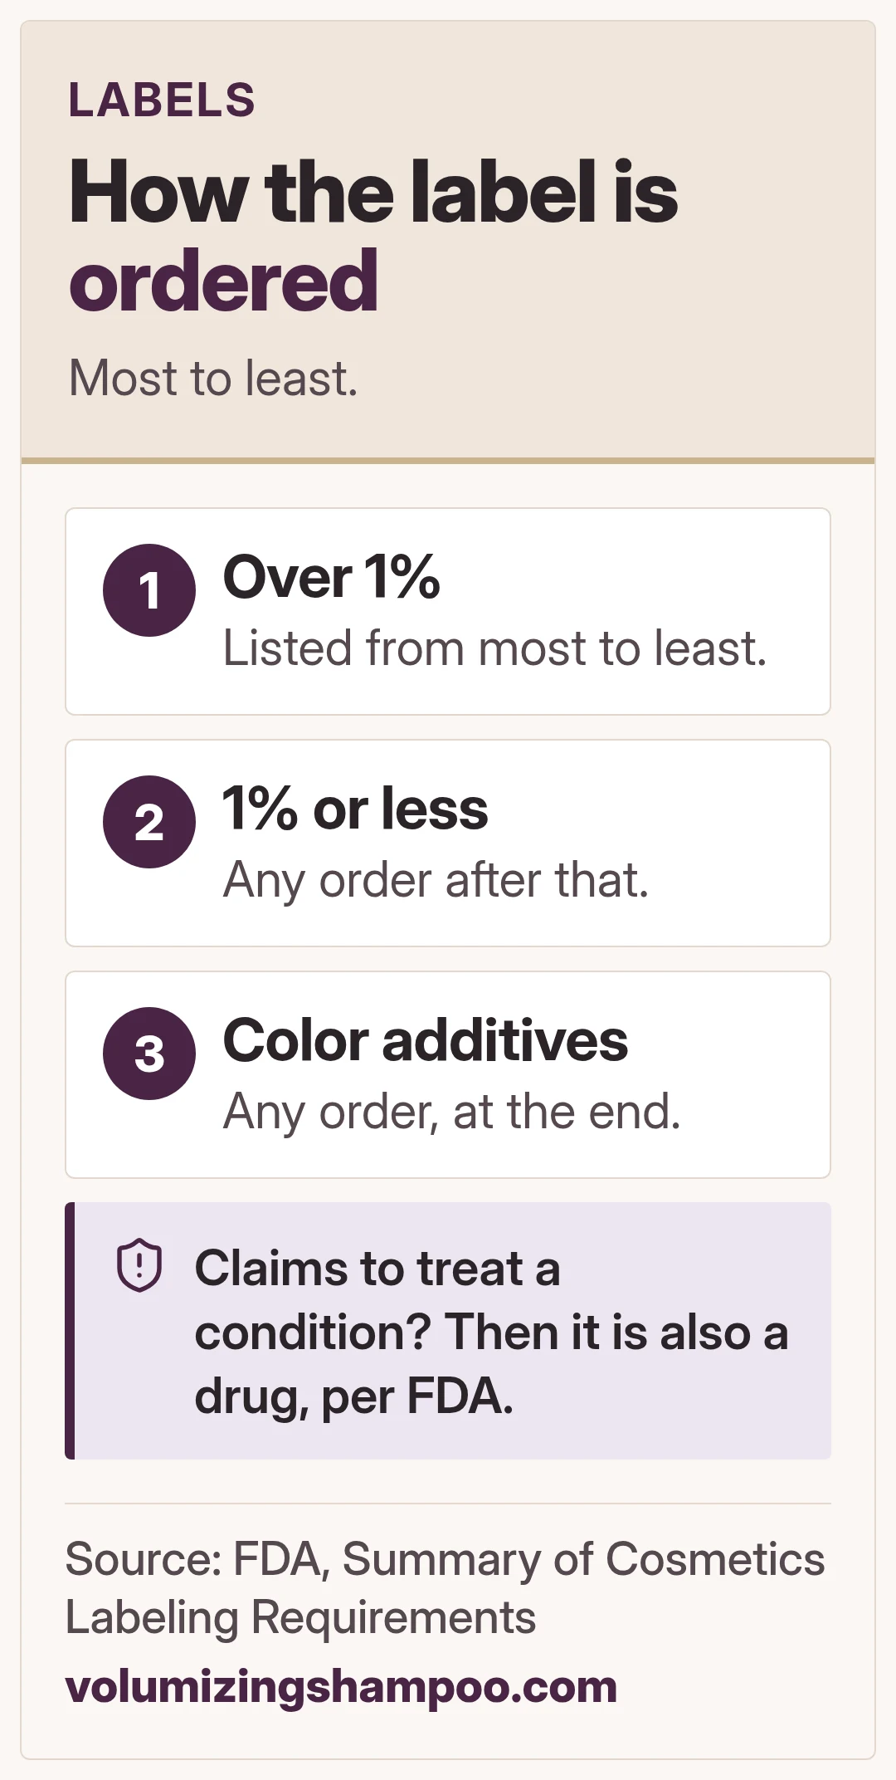Image resolution: width=896 pixels, height=1780 pixels.
Task: Open the volumizingshampoo.com link
Action: coord(341,1687)
